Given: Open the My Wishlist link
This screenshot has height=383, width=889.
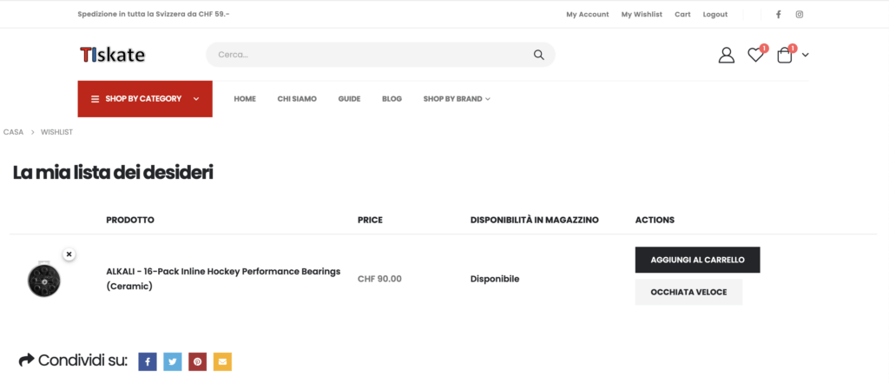Looking at the screenshot, I should click(x=642, y=15).
